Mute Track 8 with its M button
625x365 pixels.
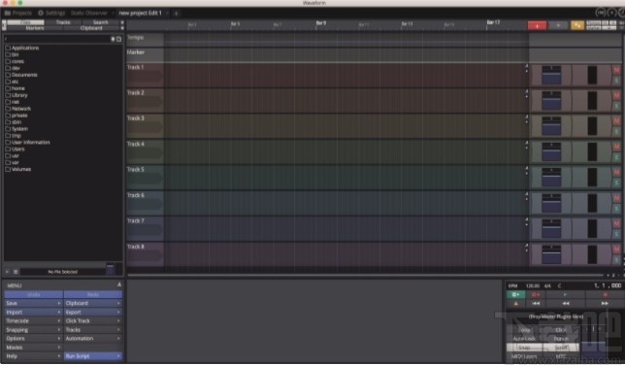(x=616, y=249)
